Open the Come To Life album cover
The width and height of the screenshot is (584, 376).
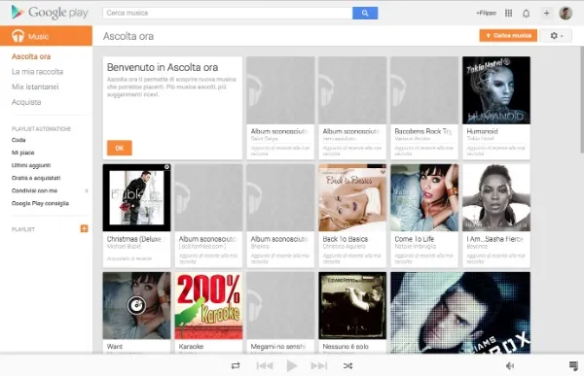[424, 198]
